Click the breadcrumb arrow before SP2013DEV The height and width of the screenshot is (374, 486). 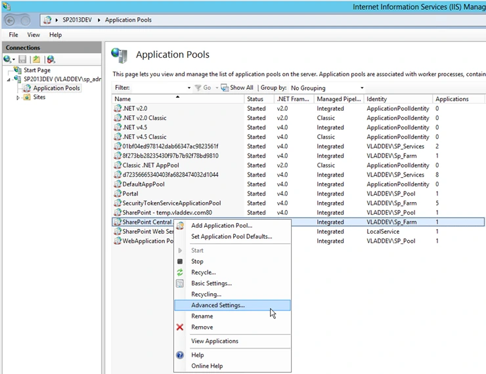[56, 20]
